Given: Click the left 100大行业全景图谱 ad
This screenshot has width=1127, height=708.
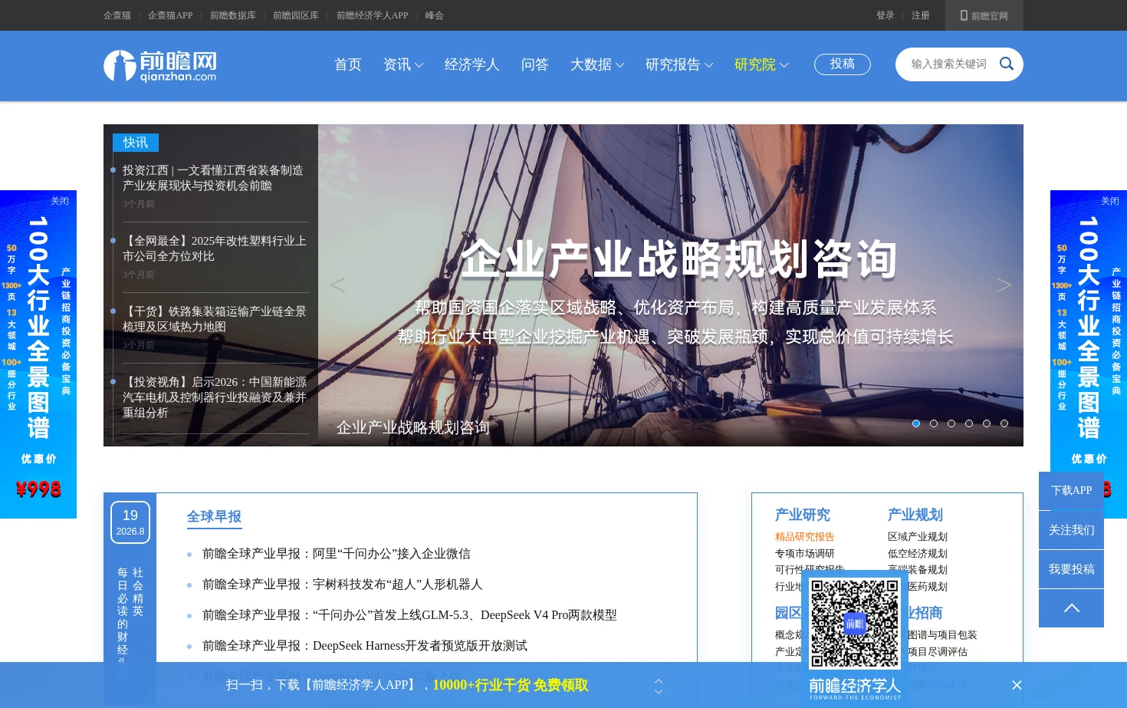Looking at the screenshot, I should click(x=38, y=354).
